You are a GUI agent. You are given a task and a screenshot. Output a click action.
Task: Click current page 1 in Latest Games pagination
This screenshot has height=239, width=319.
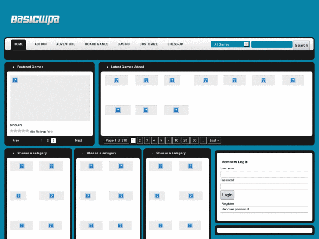point(133,140)
